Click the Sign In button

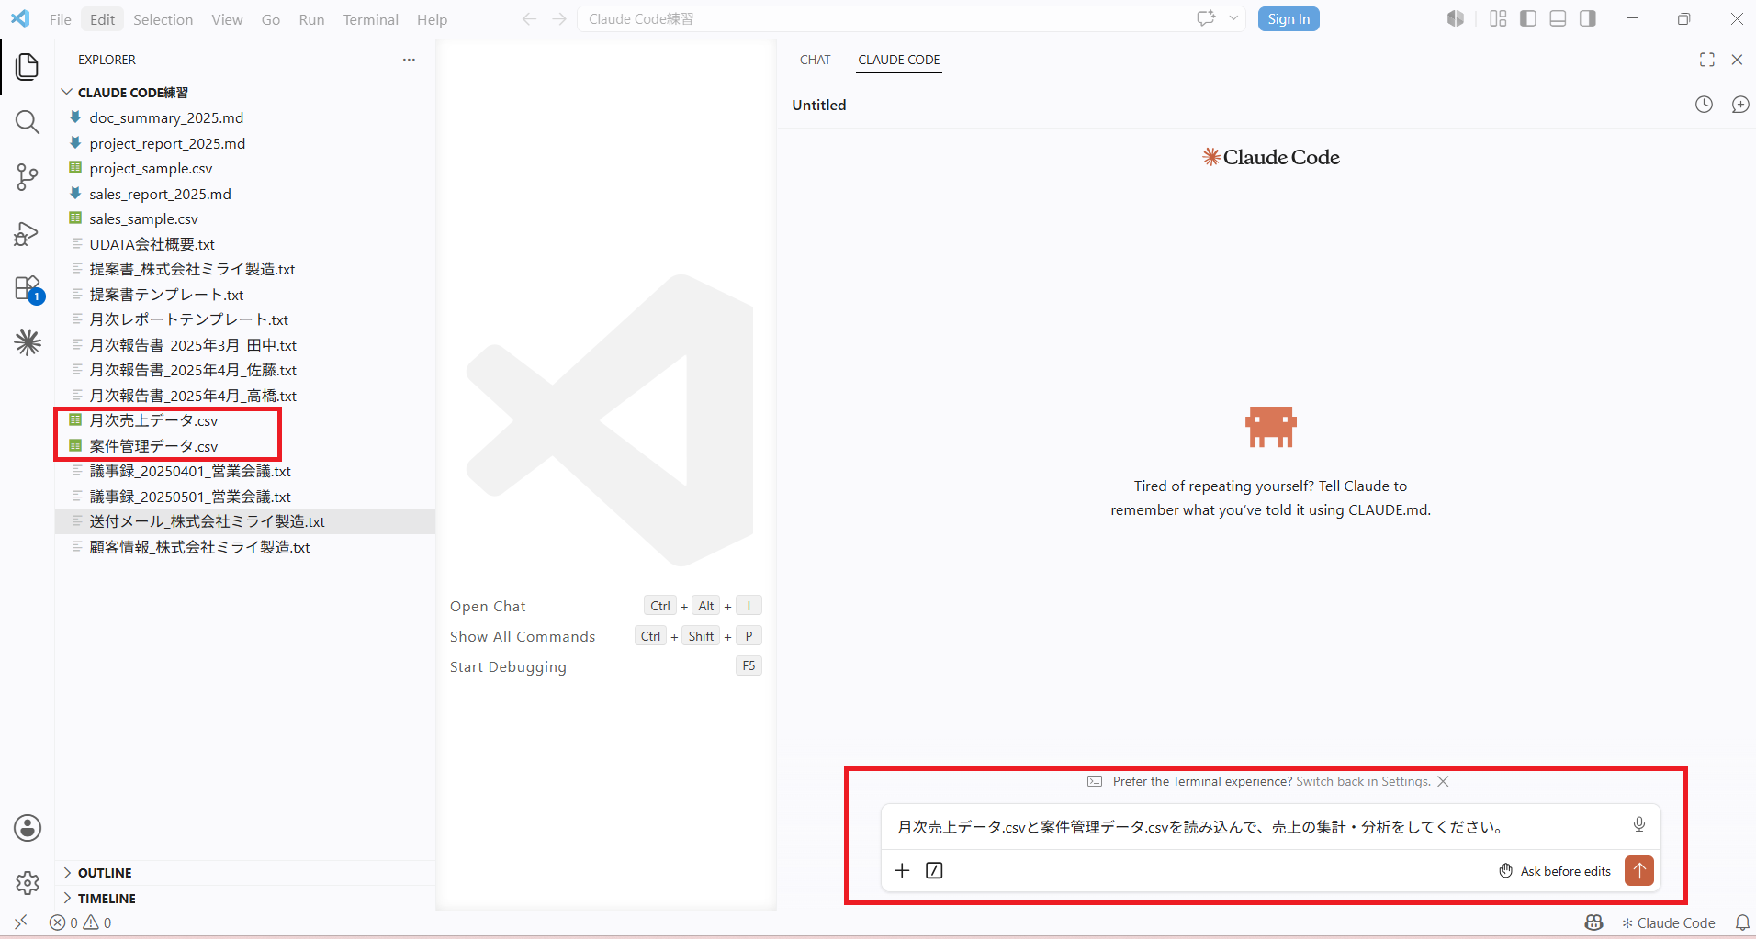pyautogui.click(x=1289, y=19)
